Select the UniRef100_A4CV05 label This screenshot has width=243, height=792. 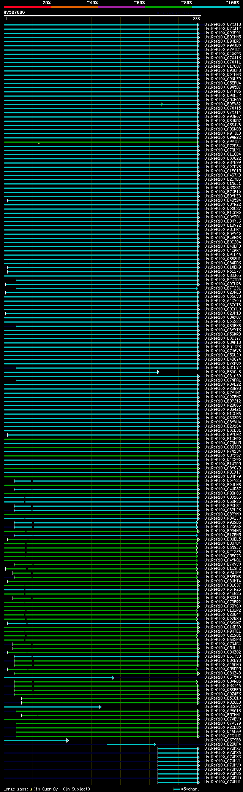(x=222, y=301)
